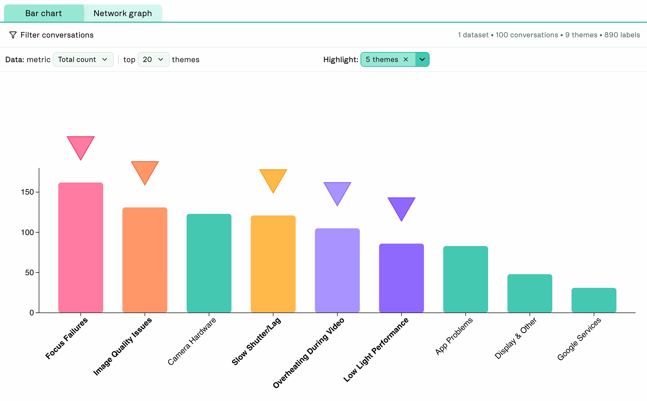This screenshot has width=647, height=401.
Task: Open the top 20 themes dropdown
Action: [153, 60]
